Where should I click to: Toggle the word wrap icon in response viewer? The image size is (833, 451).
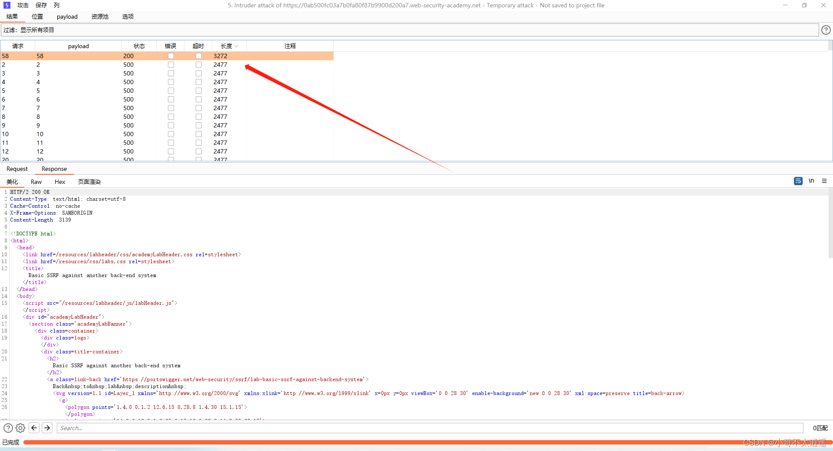coord(798,181)
